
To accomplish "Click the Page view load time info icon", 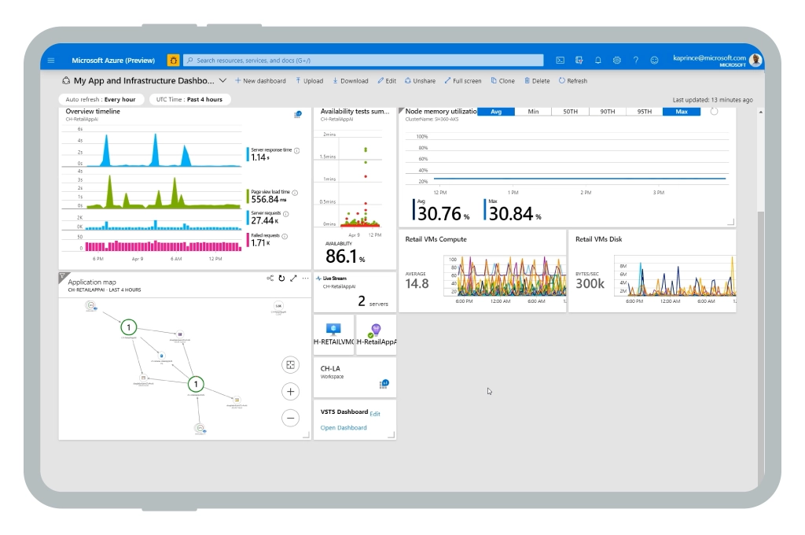I will click(295, 193).
